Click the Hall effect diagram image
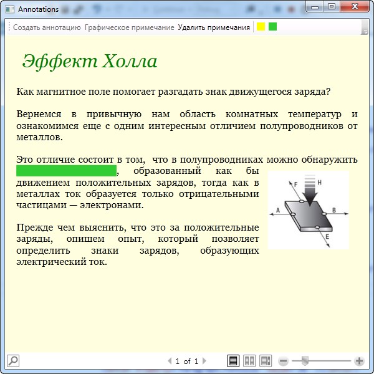Screen dimensions: 374x374 [x=309, y=210]
